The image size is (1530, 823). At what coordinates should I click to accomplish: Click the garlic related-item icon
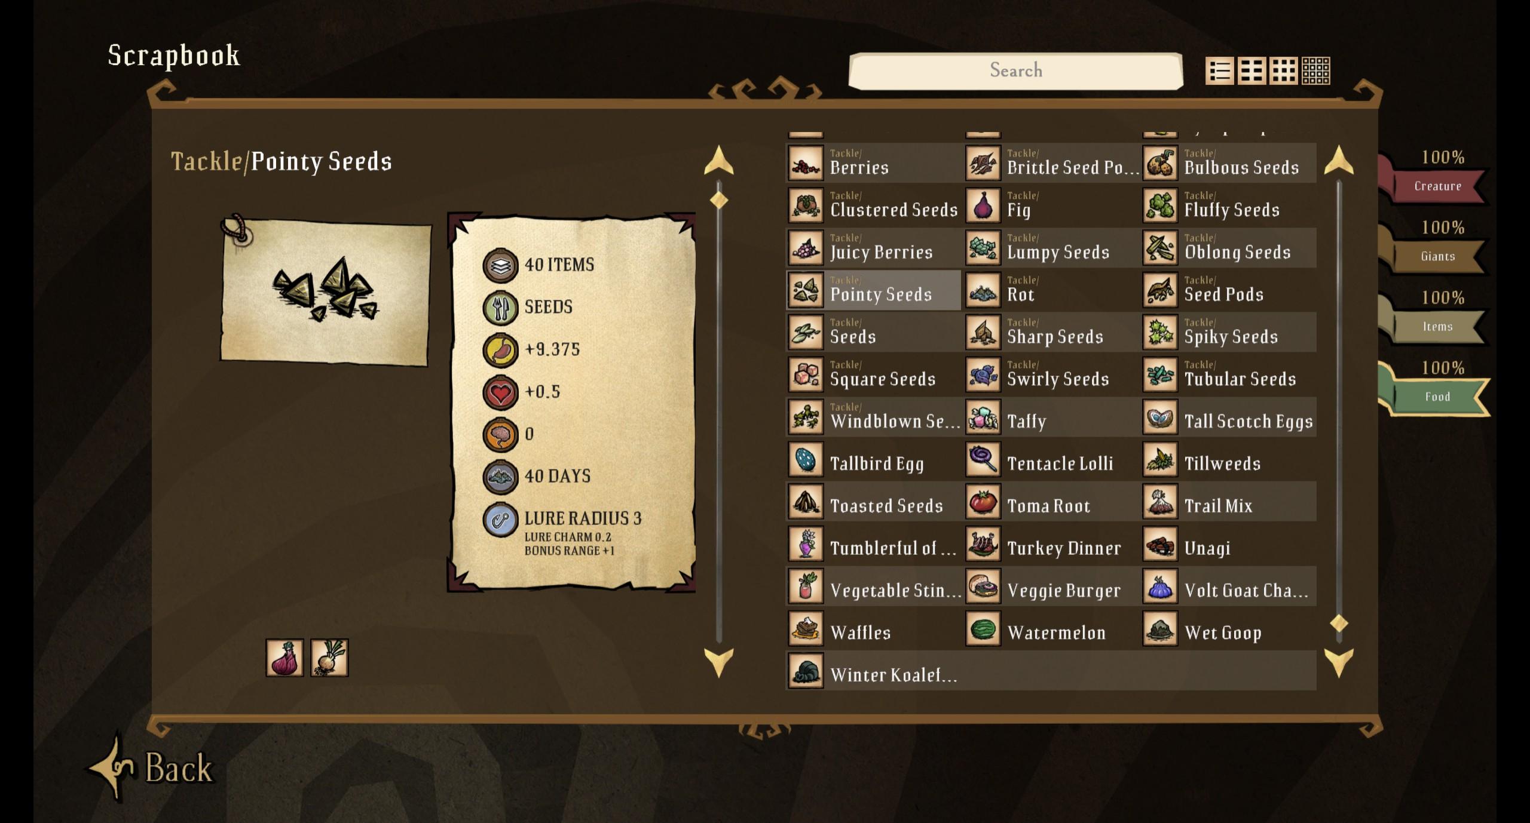(x=329, y=658)
